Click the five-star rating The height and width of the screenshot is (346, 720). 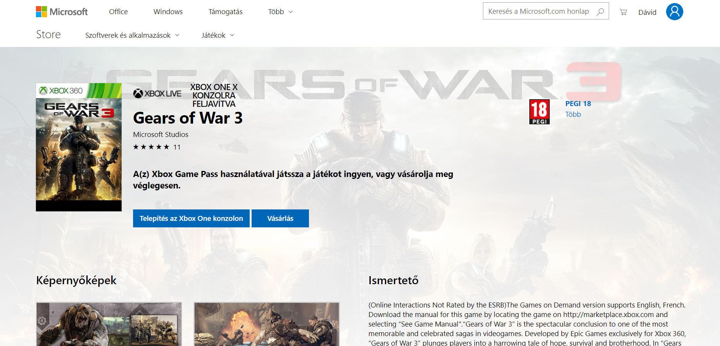(151, 147)
